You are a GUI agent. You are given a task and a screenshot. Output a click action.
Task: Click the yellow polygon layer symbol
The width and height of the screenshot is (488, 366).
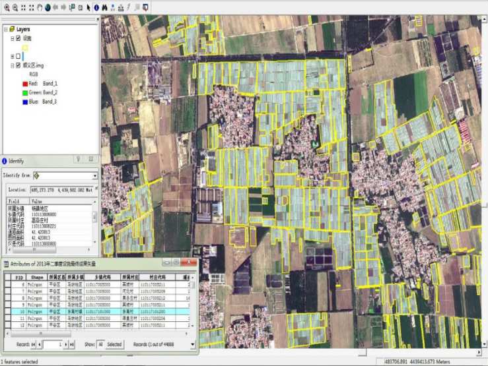[25, 48]
